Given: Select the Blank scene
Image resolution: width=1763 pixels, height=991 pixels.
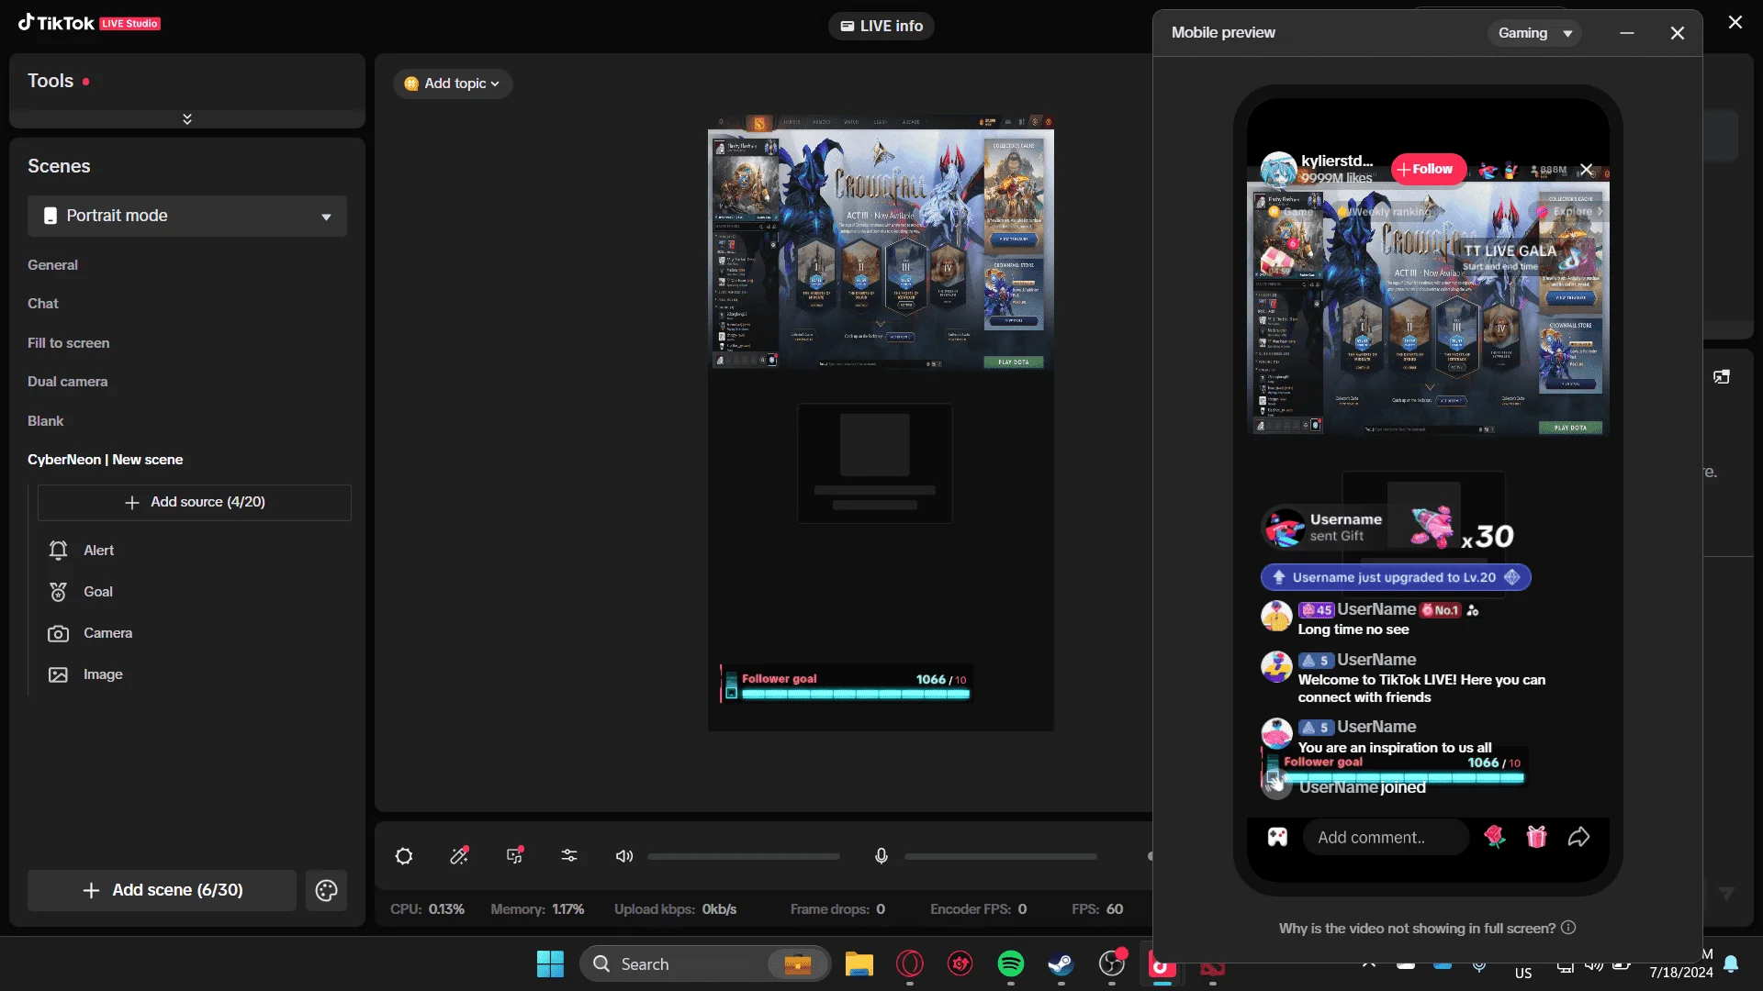Looking at the screenshot, I should click(46, 421).
